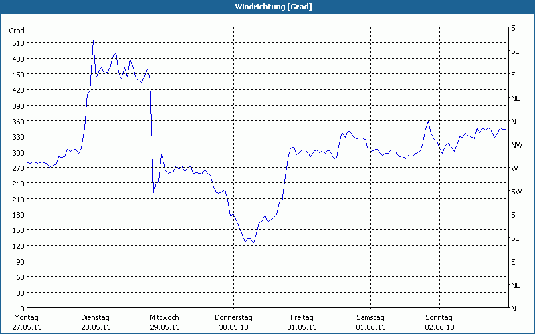This screenshot has height=334, width=535.
Task: Click the 150 y-axis label
Action: pos(19,230)
